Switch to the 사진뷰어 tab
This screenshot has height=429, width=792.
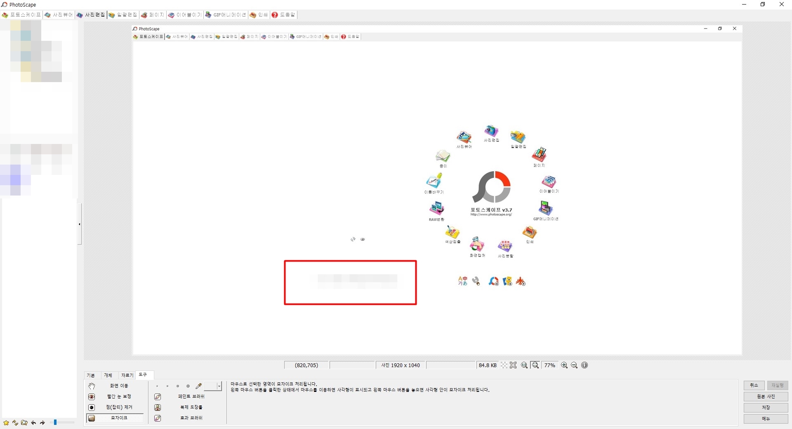click(x=59, y=15)
